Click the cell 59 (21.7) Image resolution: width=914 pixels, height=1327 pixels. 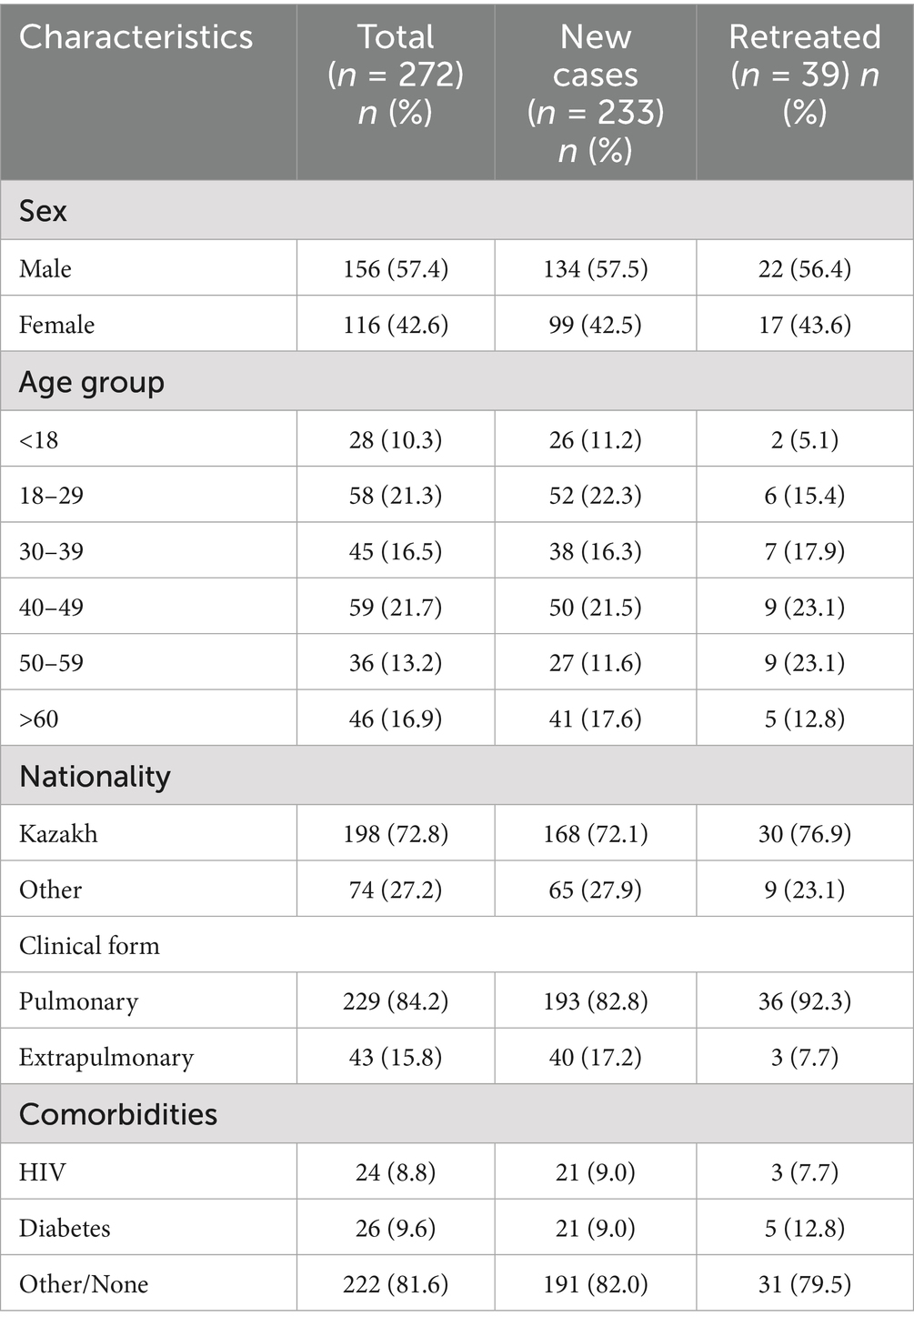tap(396, 607)
